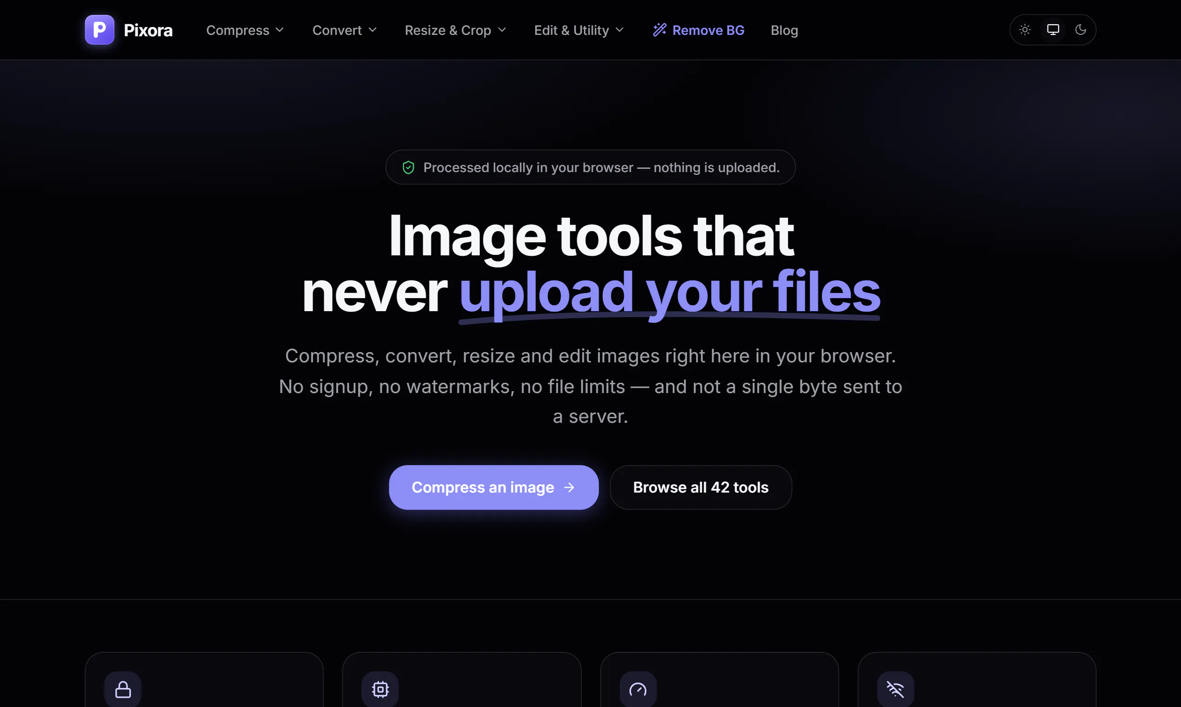Click the 'Compress, convert, resize and edit' subtitle text

pos(590,386)
